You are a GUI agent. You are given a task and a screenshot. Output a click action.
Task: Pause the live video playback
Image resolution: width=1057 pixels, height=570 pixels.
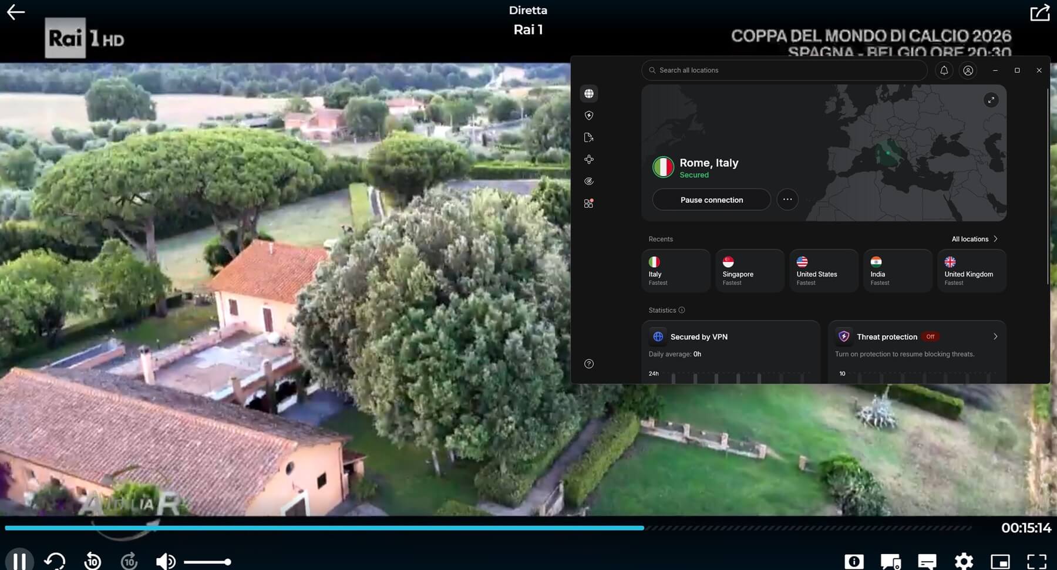click(x=19, y=561)
